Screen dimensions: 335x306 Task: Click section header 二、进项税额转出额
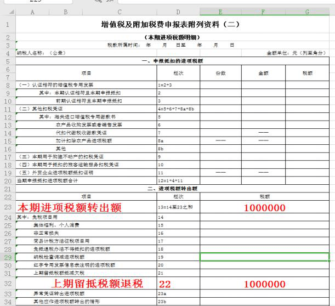(x=172, y=189)
